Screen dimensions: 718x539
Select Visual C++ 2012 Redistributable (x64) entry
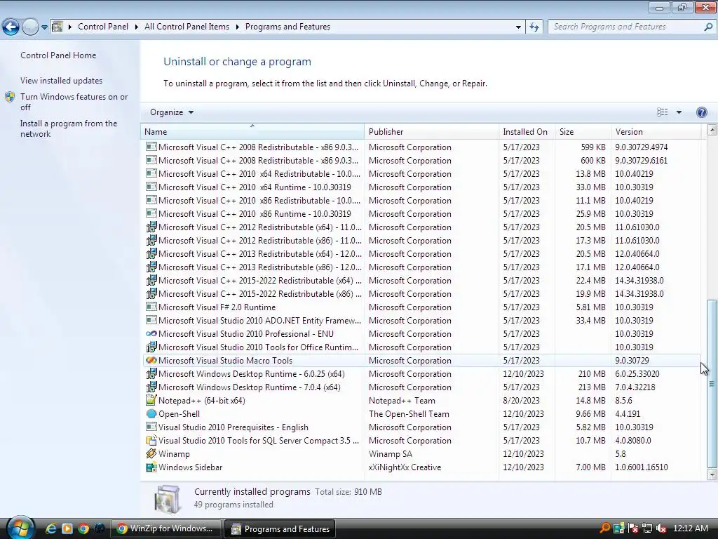(x=421, y=227)
